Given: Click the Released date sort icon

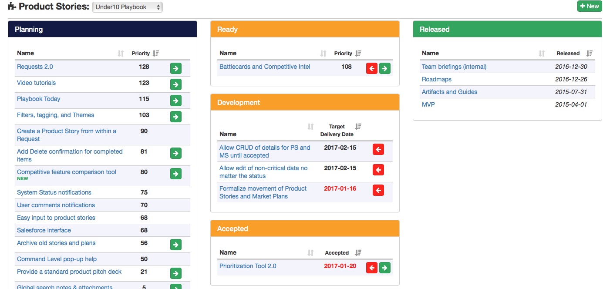Looking at the screenshot, I should [x=590, y=54].
